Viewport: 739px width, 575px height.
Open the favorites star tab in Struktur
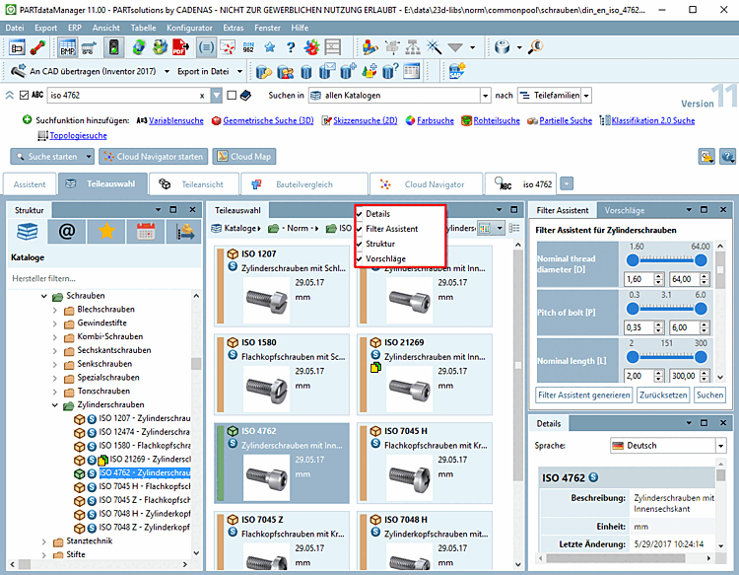pyautogui.click(x=105, y=233)
